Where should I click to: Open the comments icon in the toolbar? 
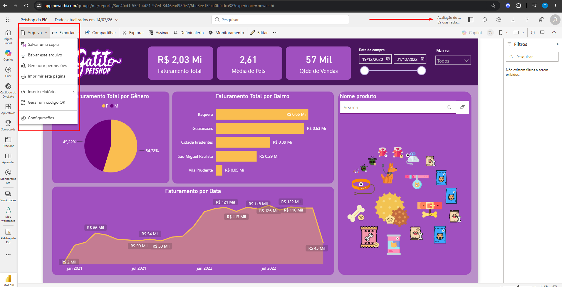tap(542, 33)
